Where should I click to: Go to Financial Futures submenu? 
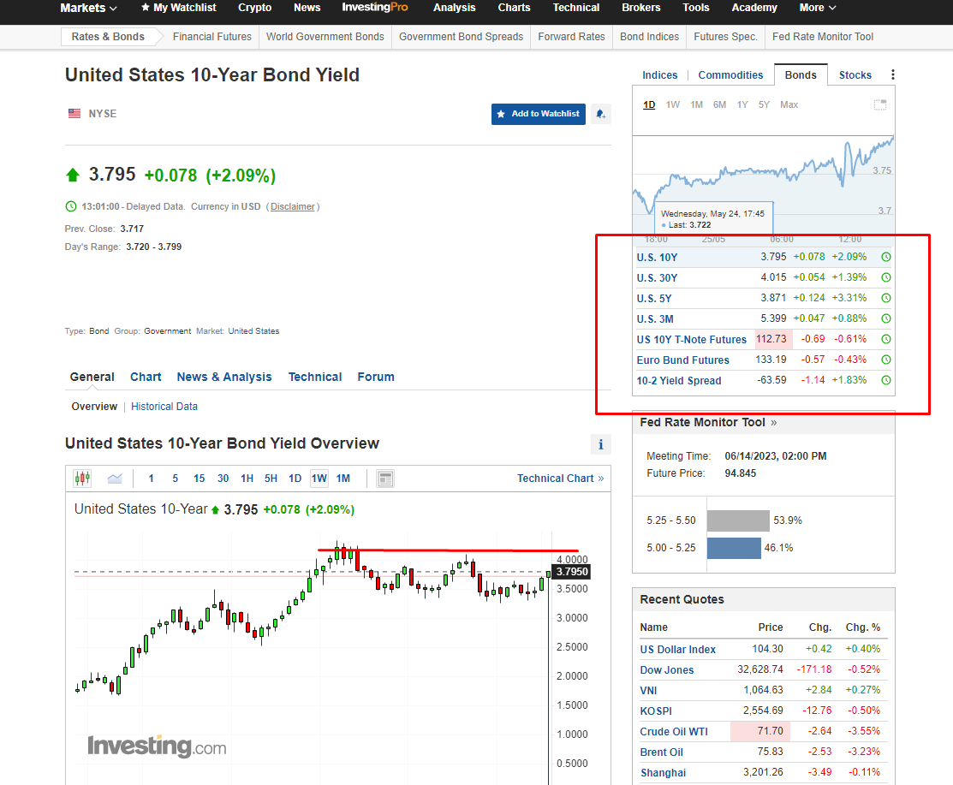pyautogui.click(x=212, y=37)
